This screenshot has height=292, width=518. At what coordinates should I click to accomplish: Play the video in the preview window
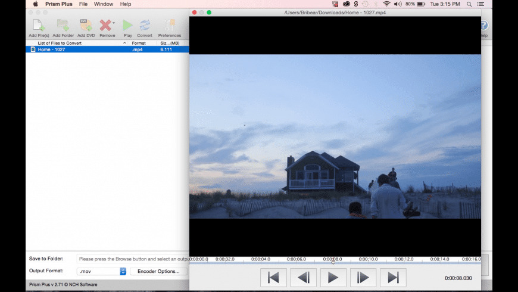tap(333, 277)
